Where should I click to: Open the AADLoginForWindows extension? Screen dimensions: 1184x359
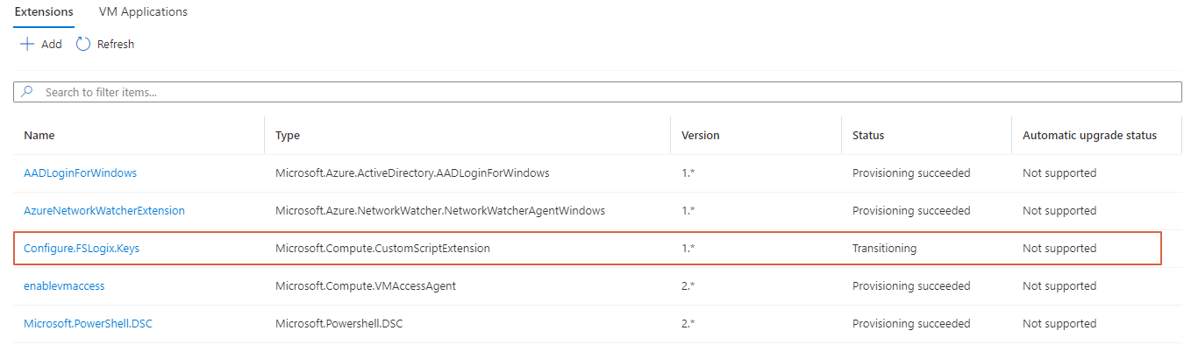pyautogui.click(x=80, y=173)
